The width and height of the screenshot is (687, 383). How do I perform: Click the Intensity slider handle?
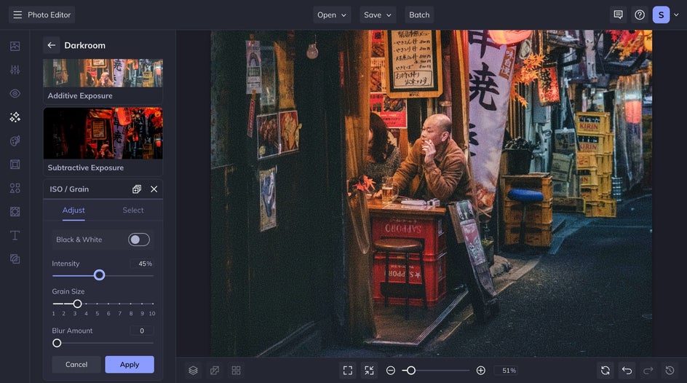[100, 275]
